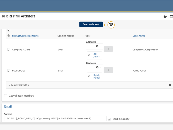Click info icon beside Doing Business as Name
Viewport: 173px width, 130px height.
[x=8, y=36]
